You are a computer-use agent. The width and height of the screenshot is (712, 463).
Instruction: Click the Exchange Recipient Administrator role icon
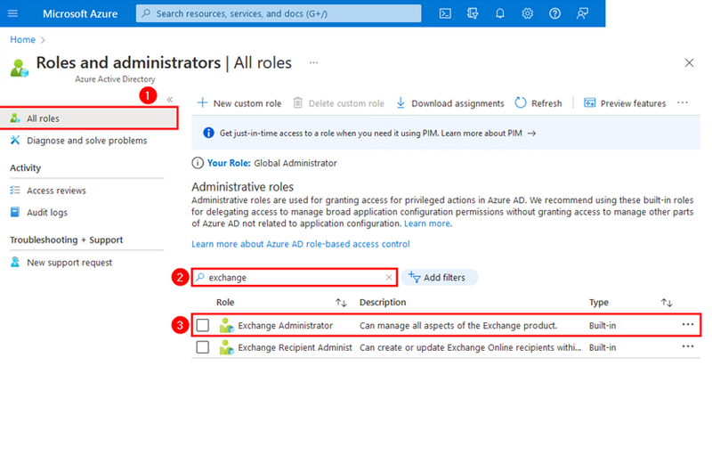(226, 347)
